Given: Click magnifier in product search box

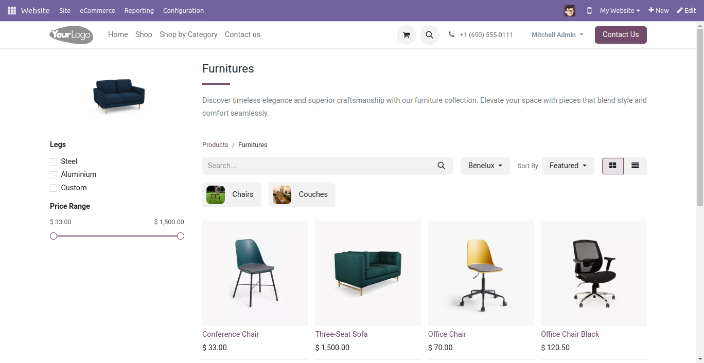Looking at the screenshot, I should click(441, 166).
